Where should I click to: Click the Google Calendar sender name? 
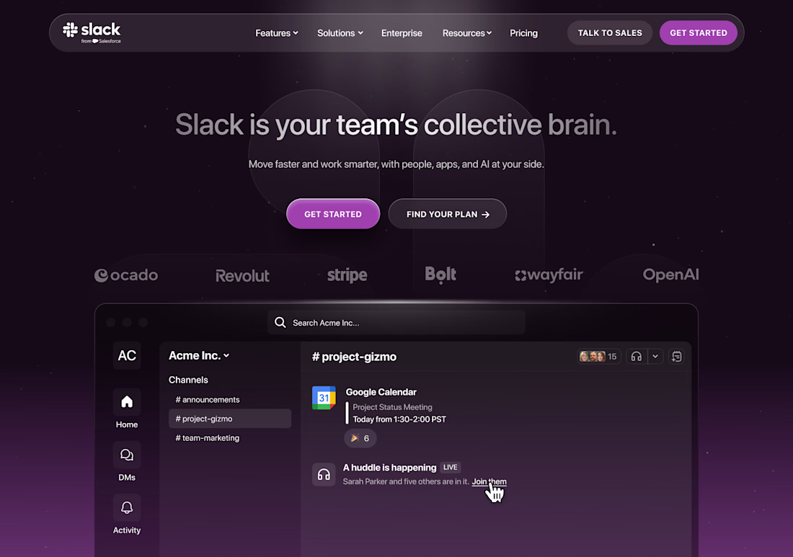pos(381,392)
